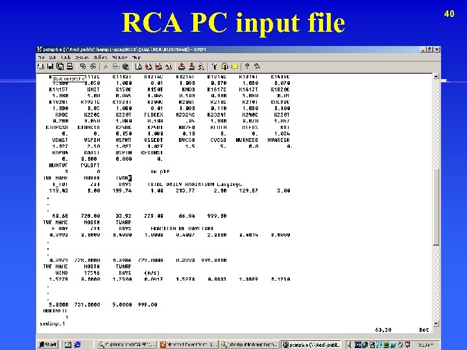Switch to Microsoft PowerPoint taskbar button
This screenshot has height=350, width=467.
[x=189, y=345]
